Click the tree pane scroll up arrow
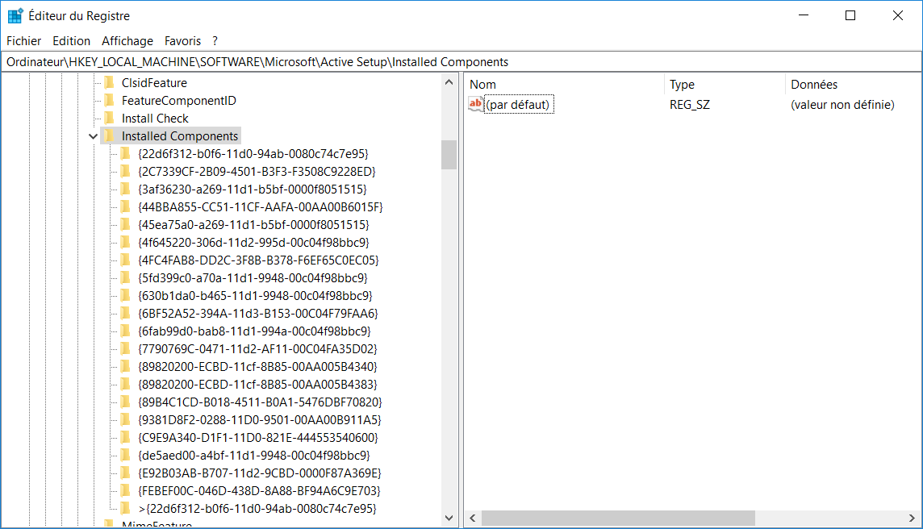Image resolution: width=923 pixels, height=529 pixels. [x=449, y=82]
